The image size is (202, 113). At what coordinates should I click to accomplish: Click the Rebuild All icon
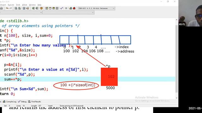pyautogui.click(x=57, y=8)
